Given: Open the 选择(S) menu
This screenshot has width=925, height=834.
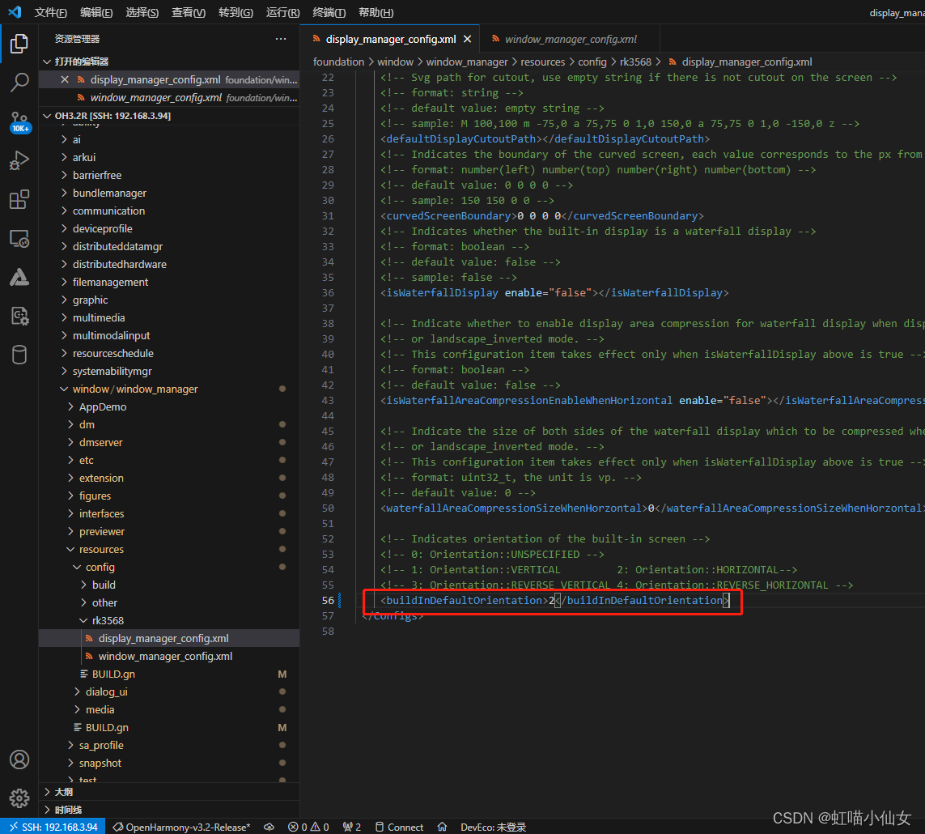Looking at the screenshot, I should [x=142, y=12].
